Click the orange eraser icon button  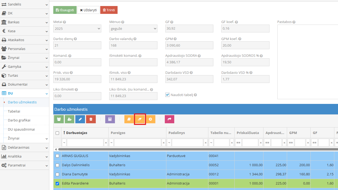click(x=140, y=119)
